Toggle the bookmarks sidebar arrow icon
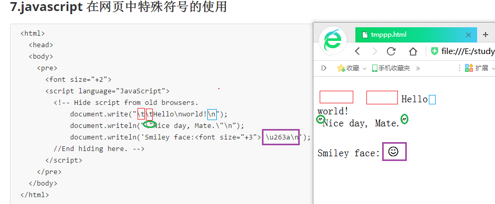Image resolution: width=495 pixels, height=204 pixels. (323, 68)
